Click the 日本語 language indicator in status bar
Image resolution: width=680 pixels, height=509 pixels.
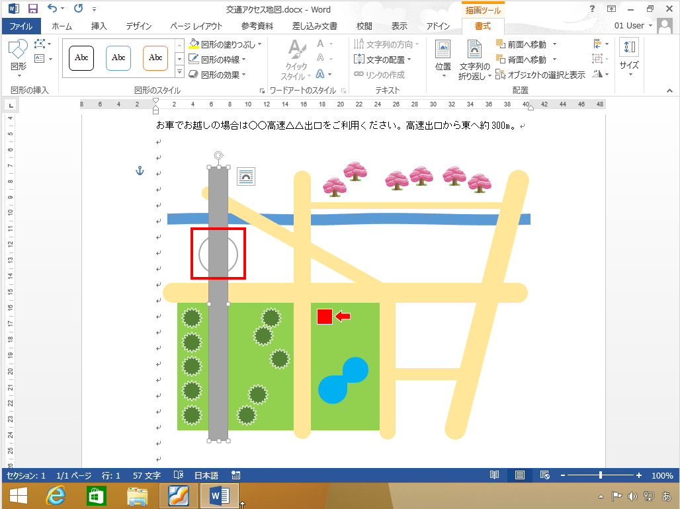point(206,475)
